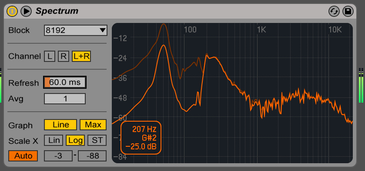Screen dimensions: 365x171
Task: Click the unfold device triangle icon
Action: [x=26, y=11]
